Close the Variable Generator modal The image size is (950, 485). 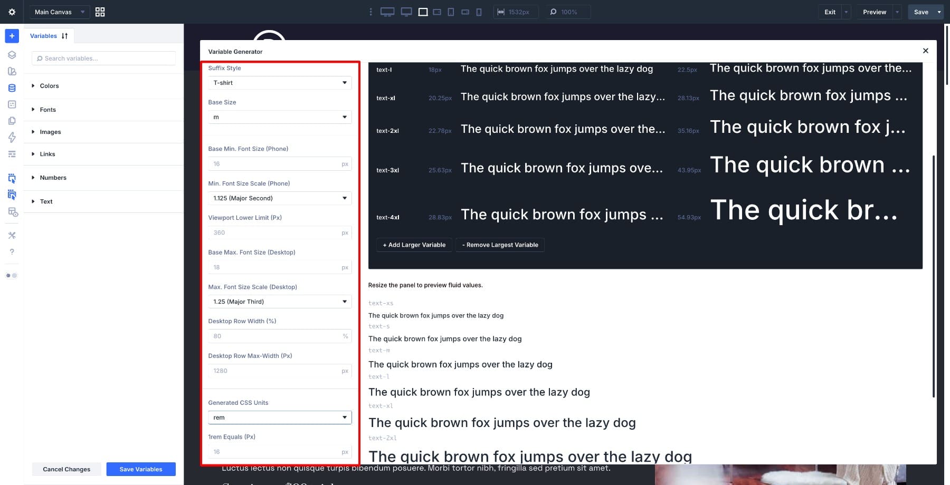coord(925,51)
